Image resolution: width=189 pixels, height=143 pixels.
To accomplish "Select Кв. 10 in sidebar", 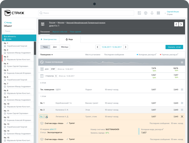I will pos(18,105).
